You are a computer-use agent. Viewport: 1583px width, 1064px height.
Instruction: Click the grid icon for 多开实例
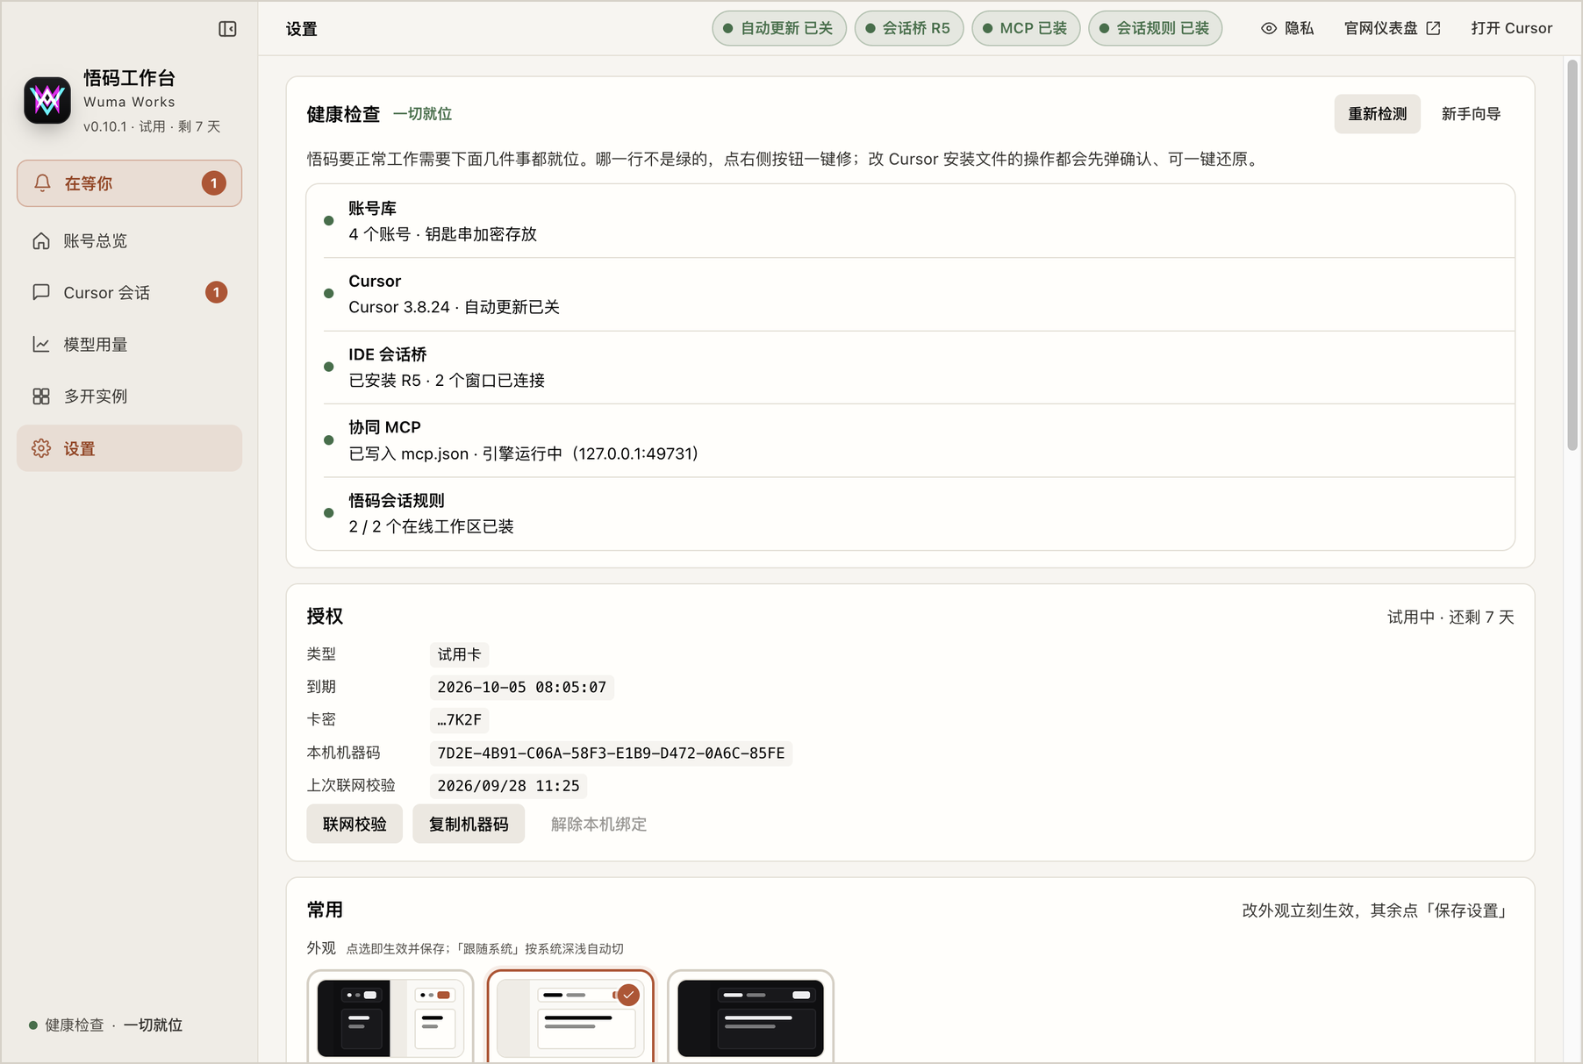pyautogui.click(x=41, y=396)
